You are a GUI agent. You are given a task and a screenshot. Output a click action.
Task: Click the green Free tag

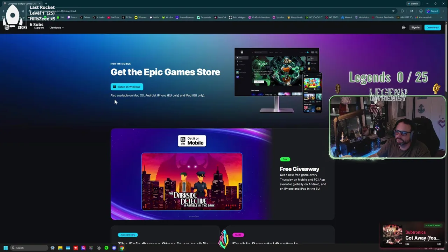click(x=285, y=159)
